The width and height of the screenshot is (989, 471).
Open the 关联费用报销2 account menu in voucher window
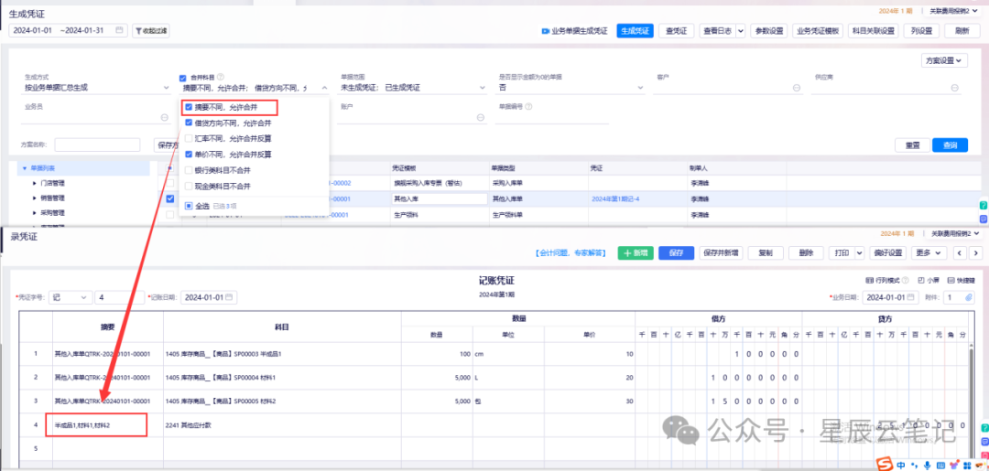pyautogui.click(x=955, y=233)
